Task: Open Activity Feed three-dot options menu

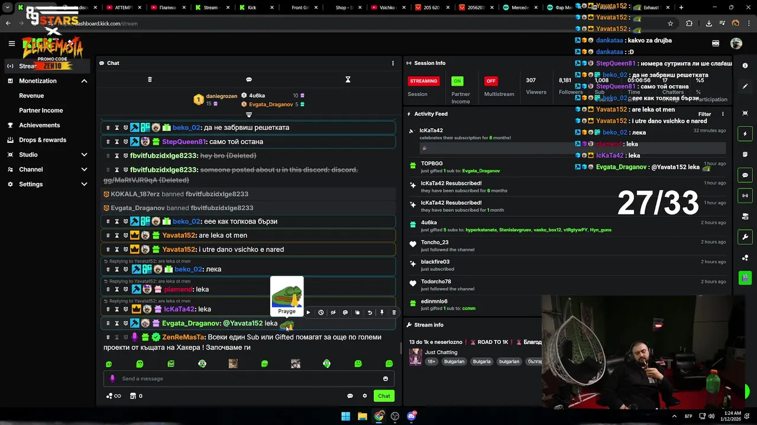Action: pos(723,114)
